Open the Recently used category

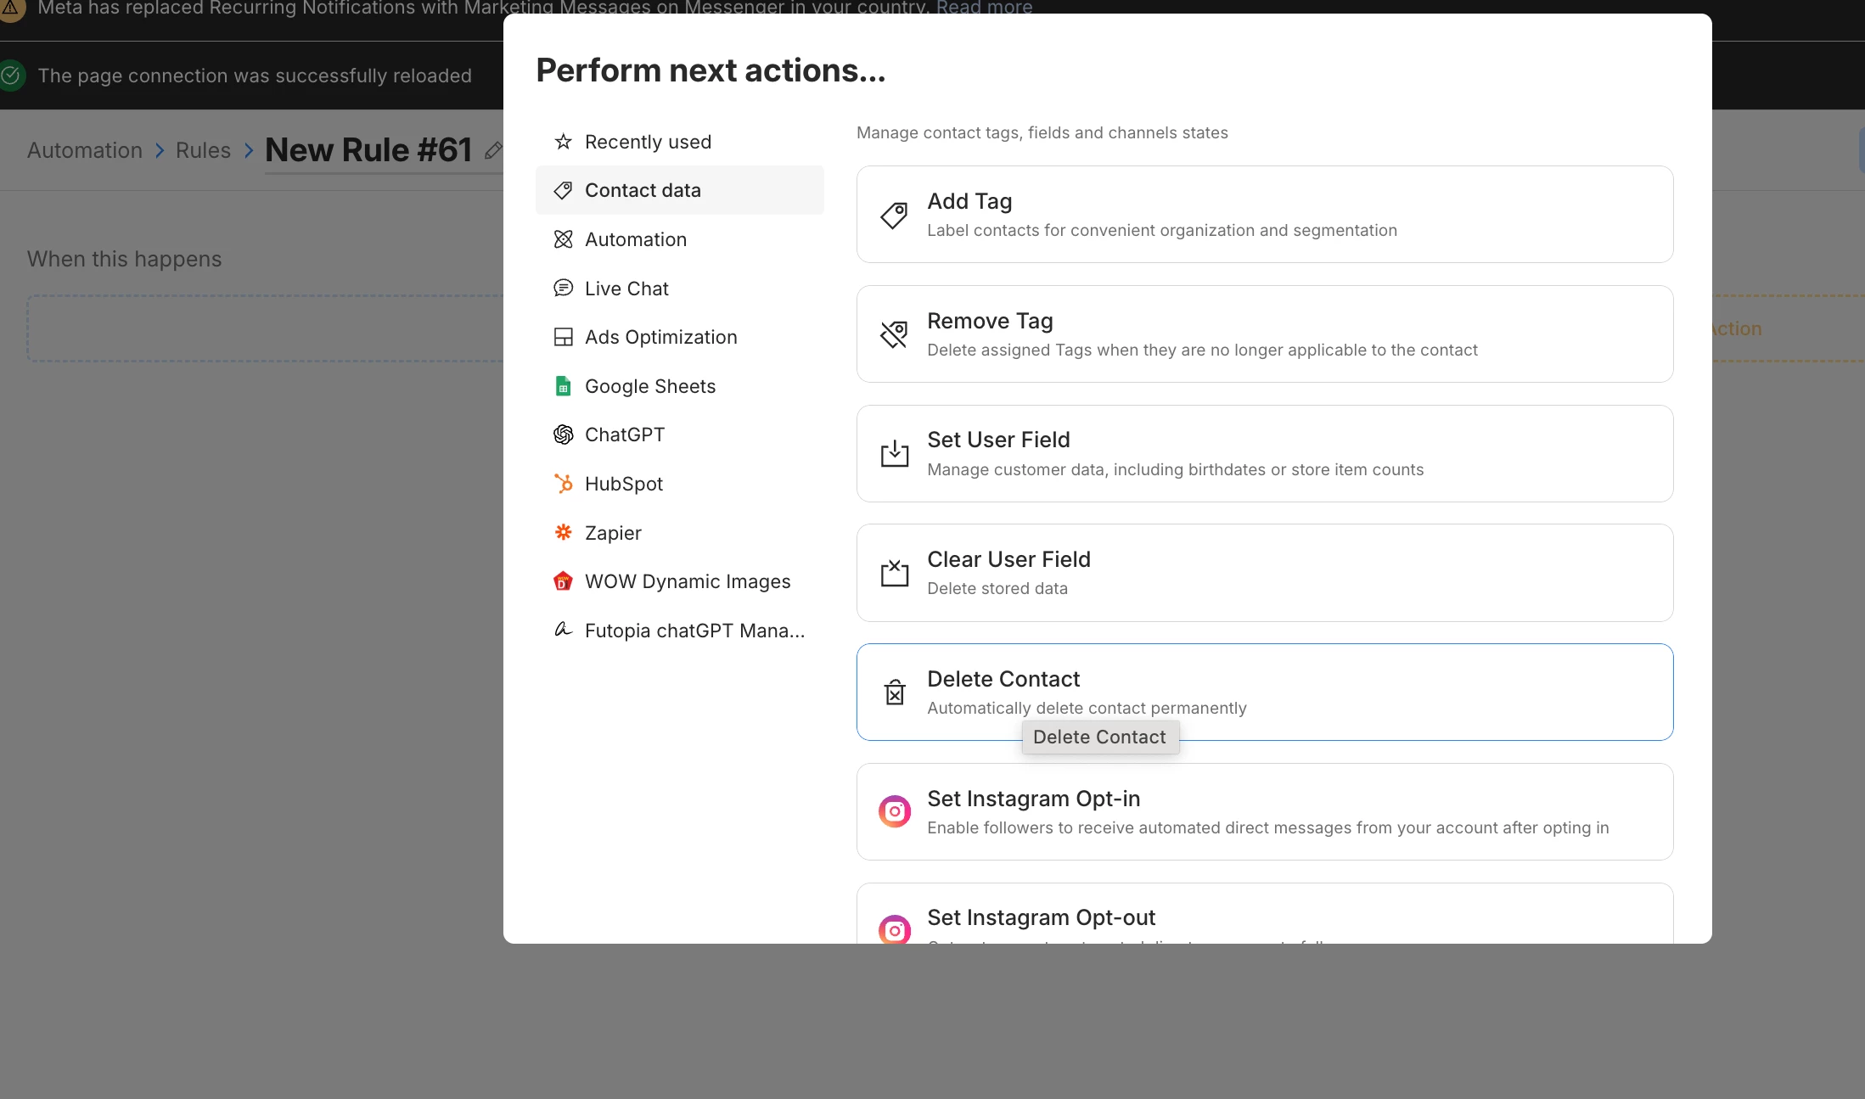[647, 142]
